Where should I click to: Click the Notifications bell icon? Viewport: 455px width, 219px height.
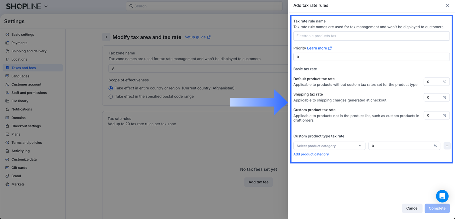[7, 109]
